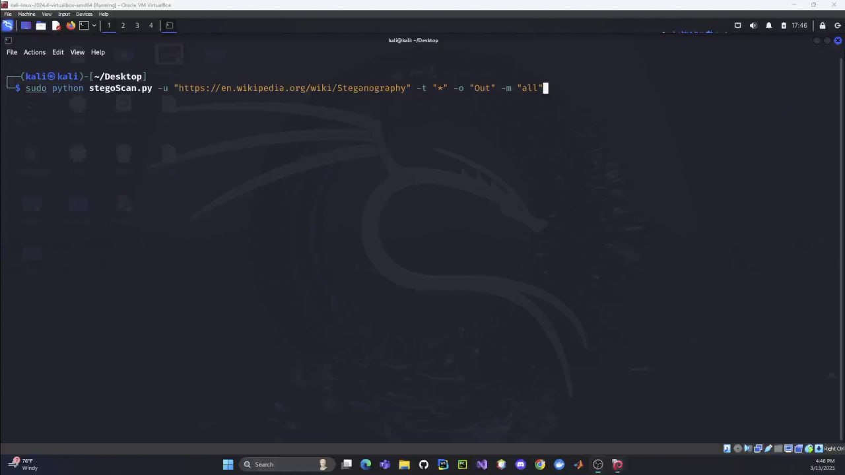Open the VirtualBox Machine menu
This screenshot has height=475, width=845.
26,14
